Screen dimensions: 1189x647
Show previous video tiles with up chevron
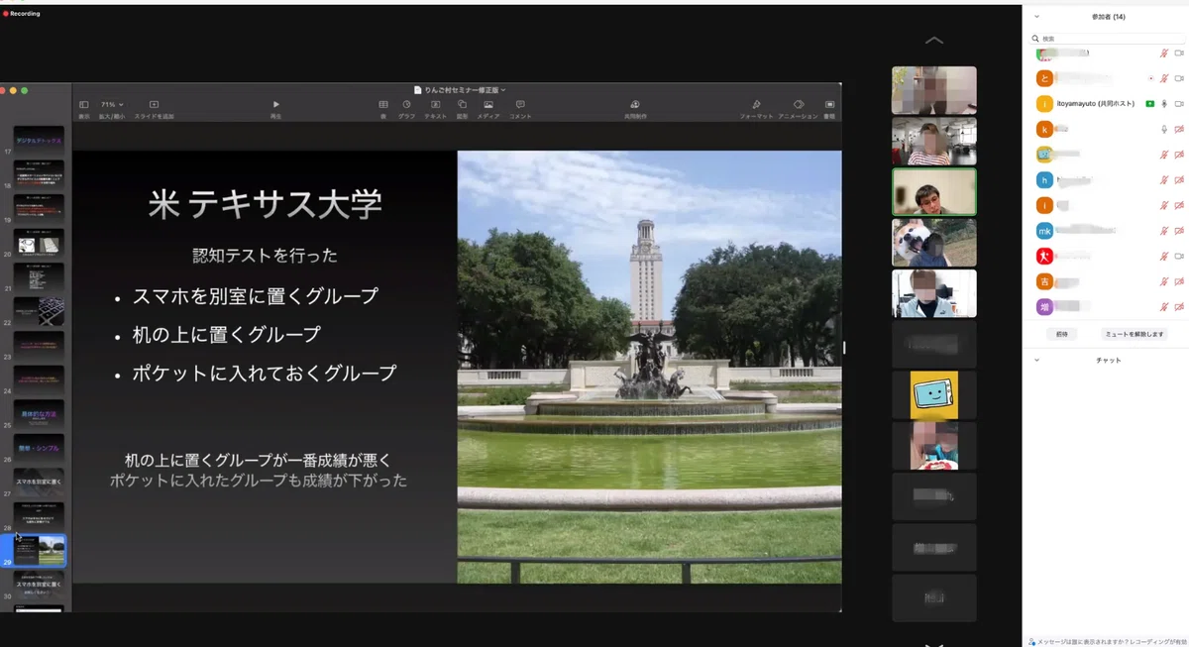pos(933,41)
